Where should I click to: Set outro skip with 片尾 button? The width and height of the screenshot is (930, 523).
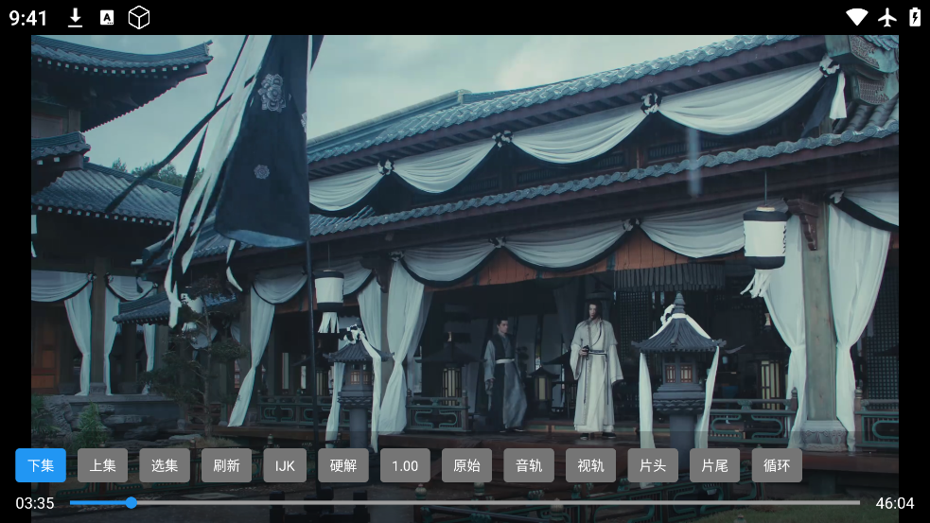(x=714, y=465)
